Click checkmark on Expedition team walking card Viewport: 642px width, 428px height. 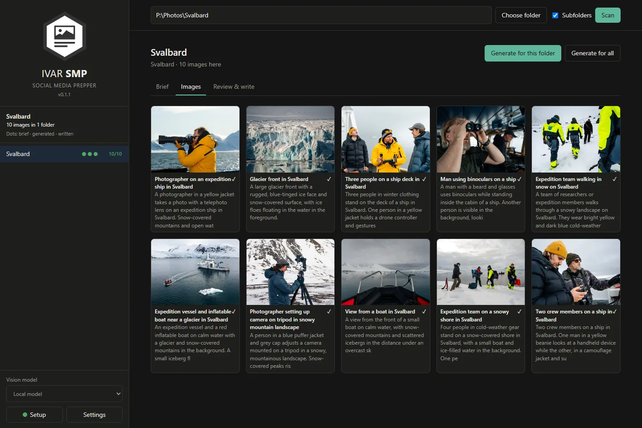coord(614,179)
